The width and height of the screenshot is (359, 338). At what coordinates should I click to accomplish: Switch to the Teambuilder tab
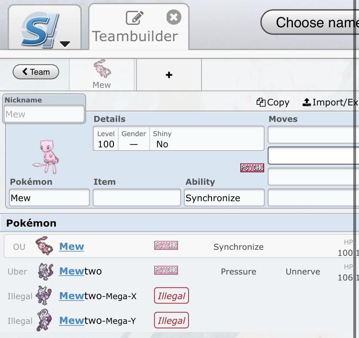(138, 27)
